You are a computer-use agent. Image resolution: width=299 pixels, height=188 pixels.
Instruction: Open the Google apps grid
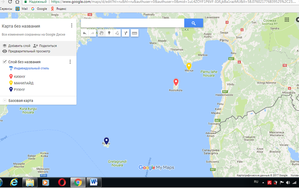click(287, 20)
